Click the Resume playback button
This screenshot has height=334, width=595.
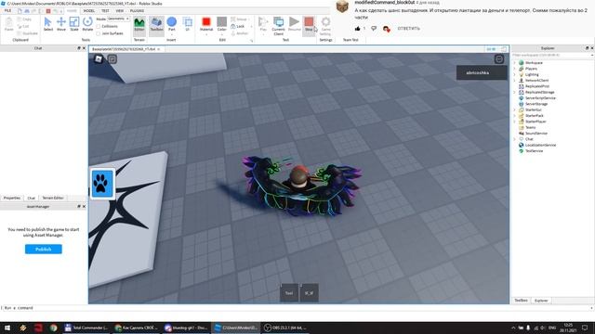[x=294, y=23]
